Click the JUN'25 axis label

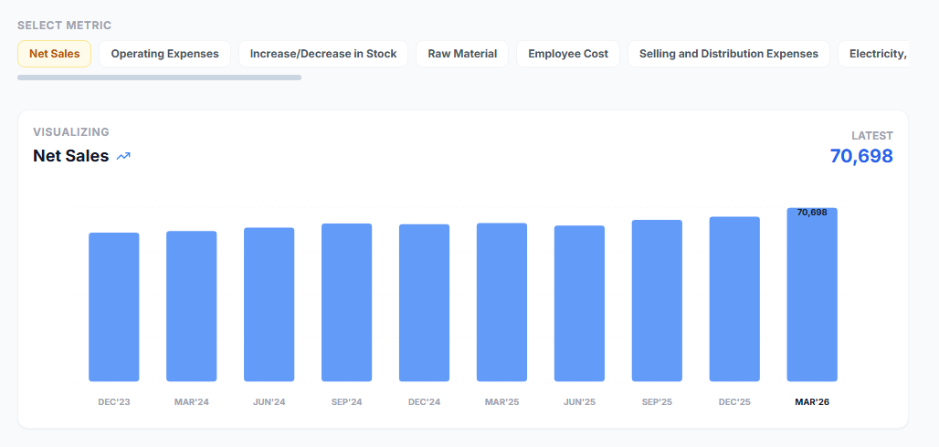click(580, 402)
